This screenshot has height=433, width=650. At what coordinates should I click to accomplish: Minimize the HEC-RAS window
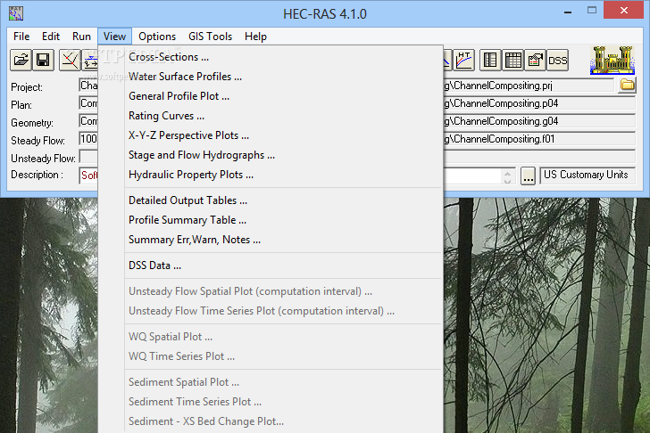568,12
